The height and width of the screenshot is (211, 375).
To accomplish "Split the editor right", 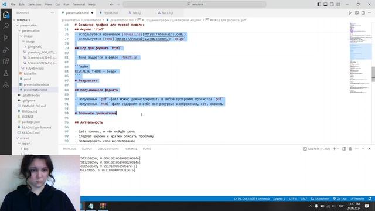I will pyautogui.click(x=363, y=13).
